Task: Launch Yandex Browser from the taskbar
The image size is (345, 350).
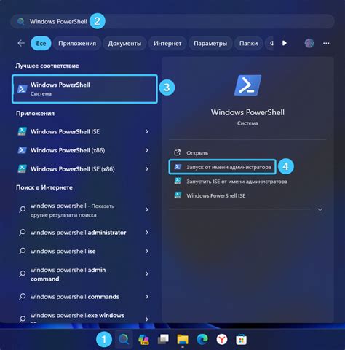Action: 222,339
